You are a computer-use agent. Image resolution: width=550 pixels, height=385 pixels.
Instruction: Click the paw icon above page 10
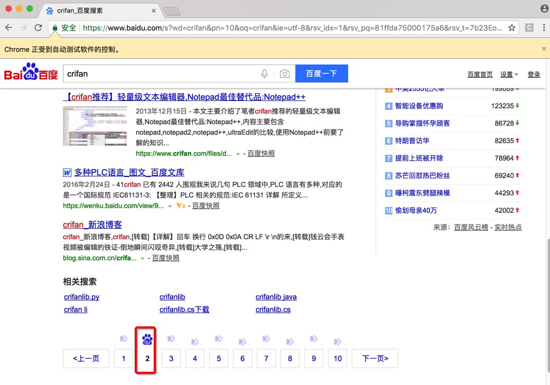[338, 342]
